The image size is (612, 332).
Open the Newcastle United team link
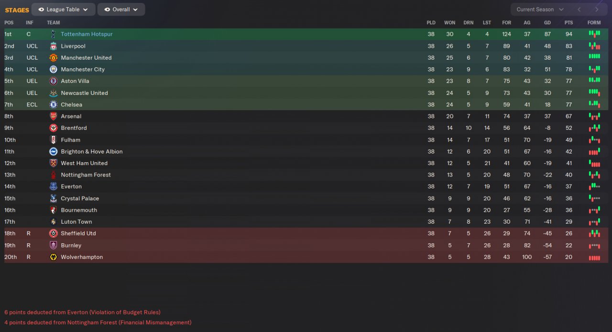84,93
